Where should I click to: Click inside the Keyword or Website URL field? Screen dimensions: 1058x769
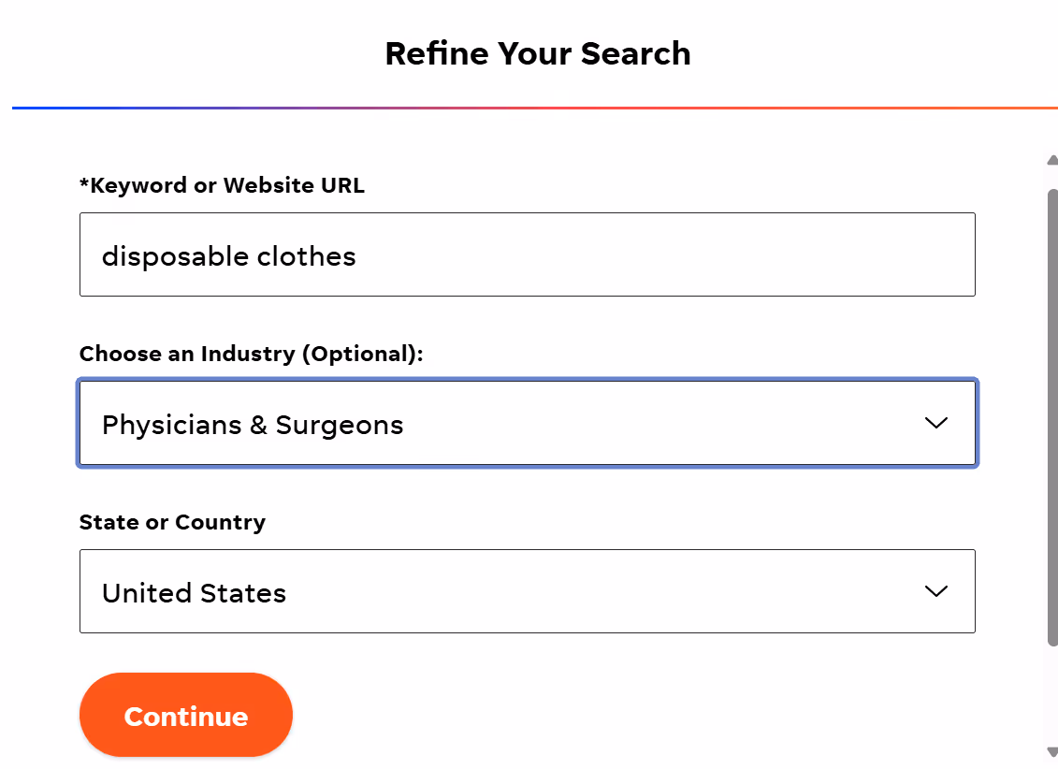(x=528, y=254)
